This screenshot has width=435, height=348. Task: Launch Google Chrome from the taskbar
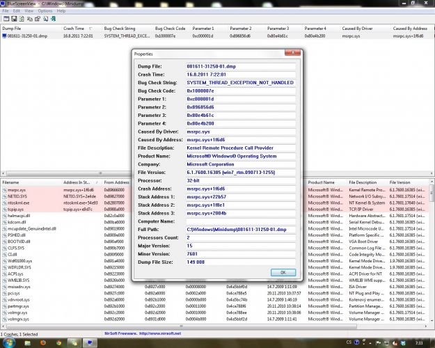coord(58,343)
